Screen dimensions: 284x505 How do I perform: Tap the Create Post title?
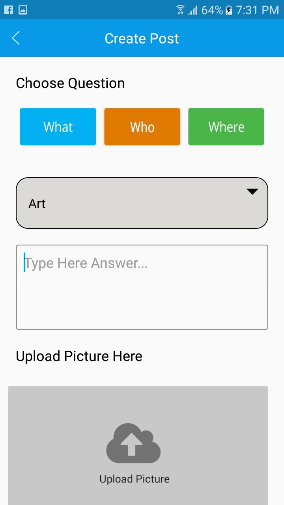click(x=142, y=38)
